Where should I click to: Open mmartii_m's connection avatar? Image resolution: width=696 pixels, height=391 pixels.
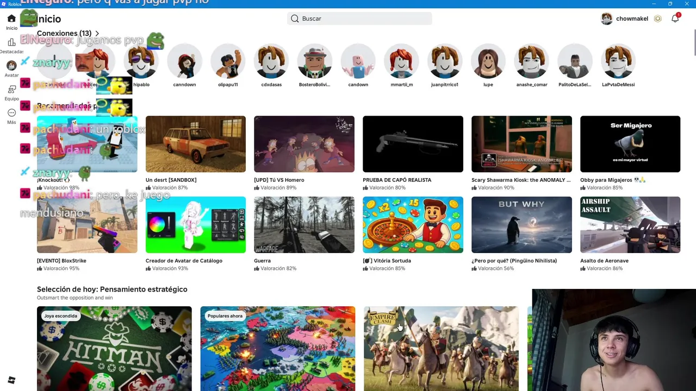pos(402,61)
